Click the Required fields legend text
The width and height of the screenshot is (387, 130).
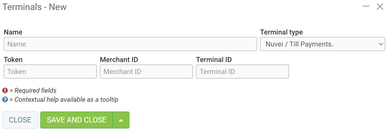coord(33,90)
